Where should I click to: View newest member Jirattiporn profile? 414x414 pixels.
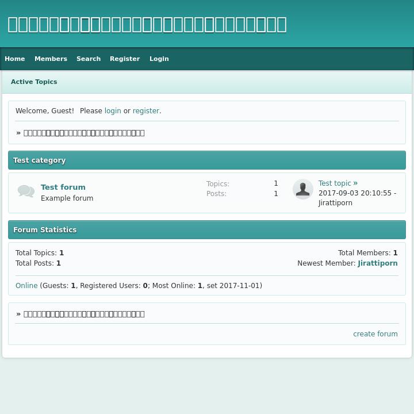378,263
